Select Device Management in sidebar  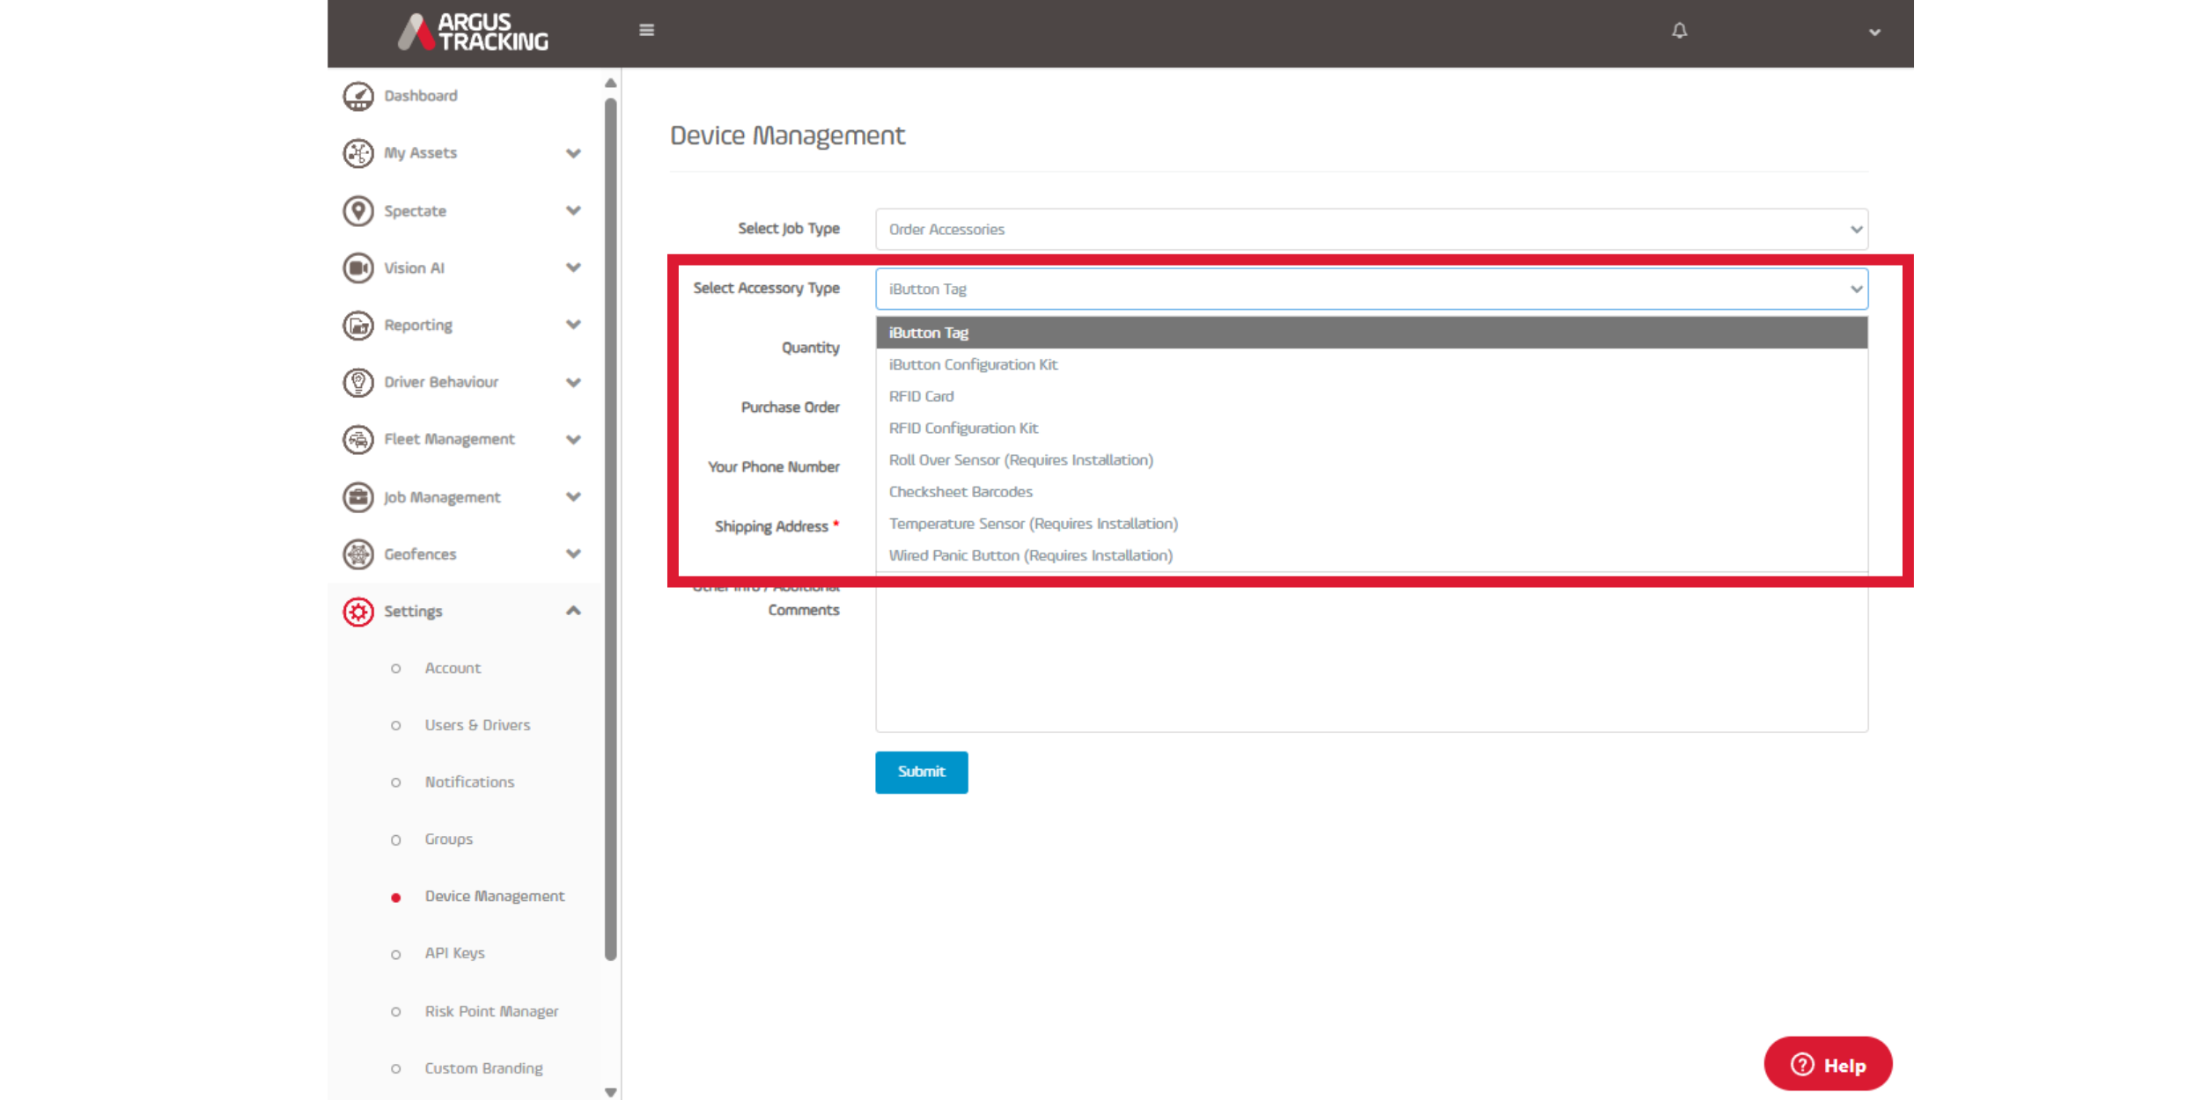pyautogui.click(x=495, y=896)
